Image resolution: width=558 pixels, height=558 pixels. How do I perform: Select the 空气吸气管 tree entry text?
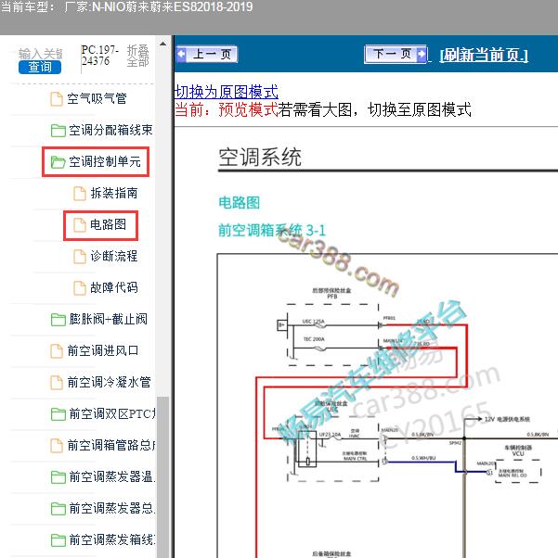97,98
